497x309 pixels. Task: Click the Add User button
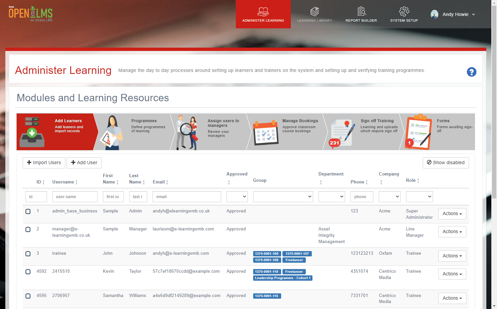coord(84,163)
